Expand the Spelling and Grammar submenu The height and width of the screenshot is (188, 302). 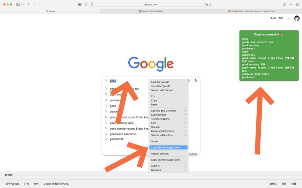pos(168,111)
